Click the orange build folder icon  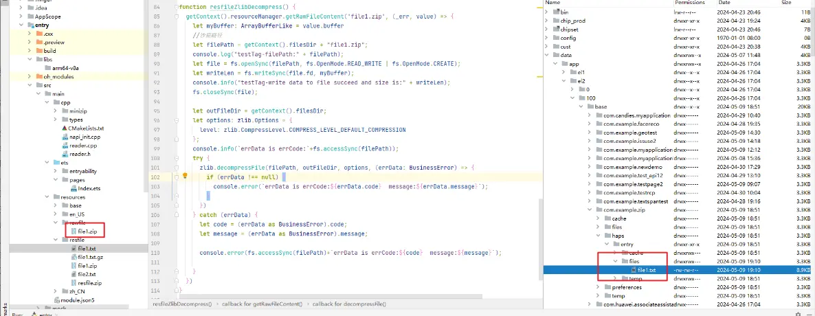click(x=39, y=51)
